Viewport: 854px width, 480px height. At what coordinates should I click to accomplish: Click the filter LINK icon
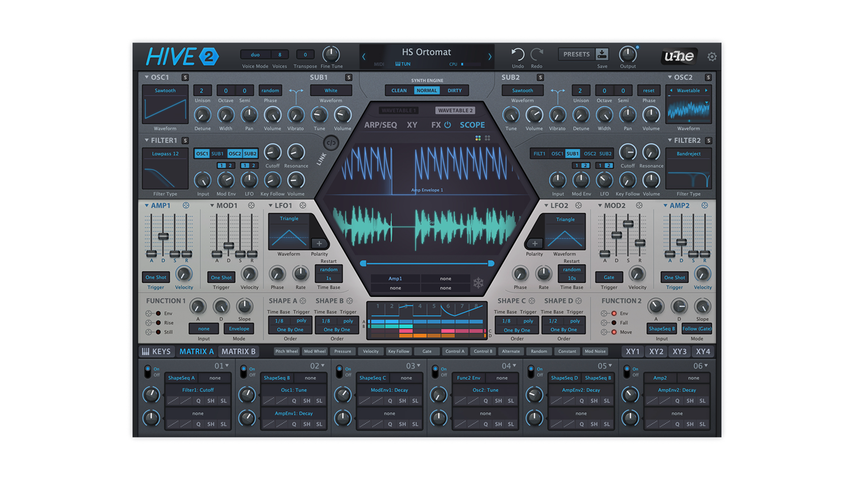click(331, 143)
